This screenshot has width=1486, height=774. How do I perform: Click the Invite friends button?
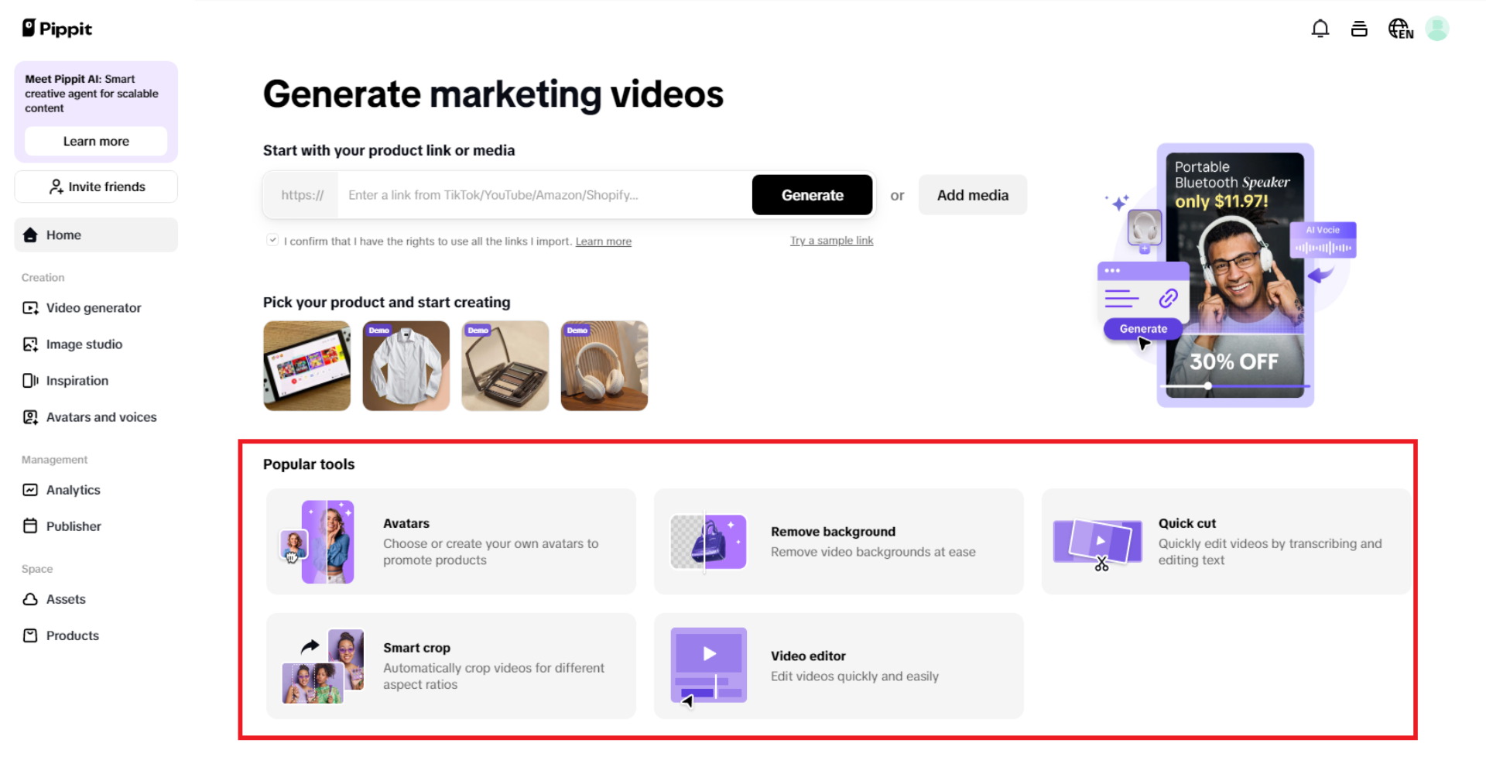point(96,187)
